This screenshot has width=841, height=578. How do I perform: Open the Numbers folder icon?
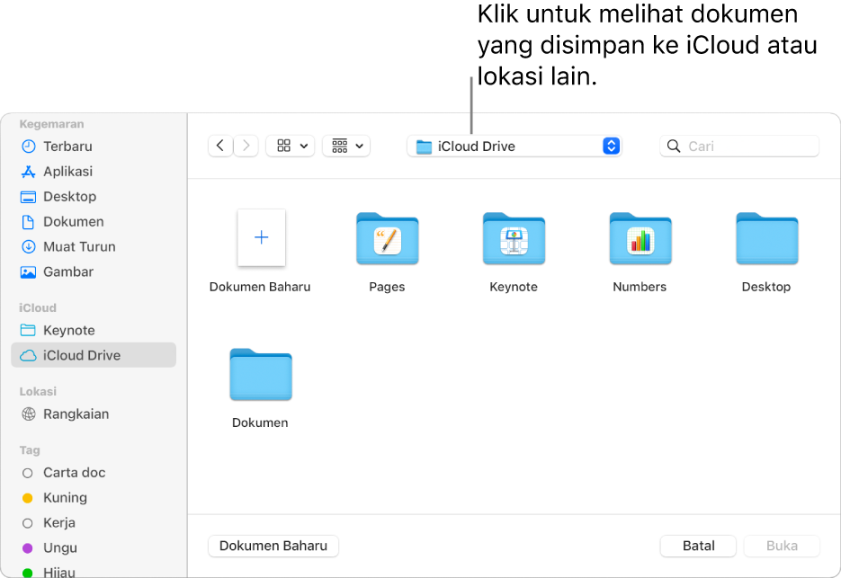[640, 238]
